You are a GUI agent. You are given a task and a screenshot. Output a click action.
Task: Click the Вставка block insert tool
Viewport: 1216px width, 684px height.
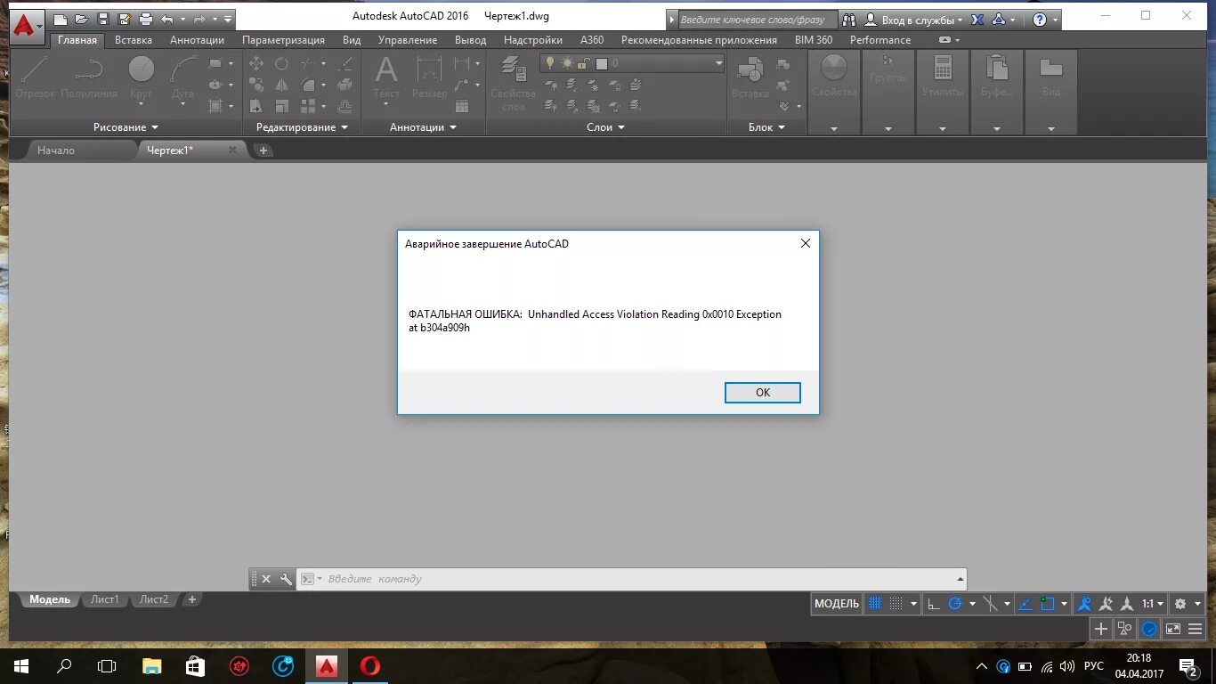(750, 77)
